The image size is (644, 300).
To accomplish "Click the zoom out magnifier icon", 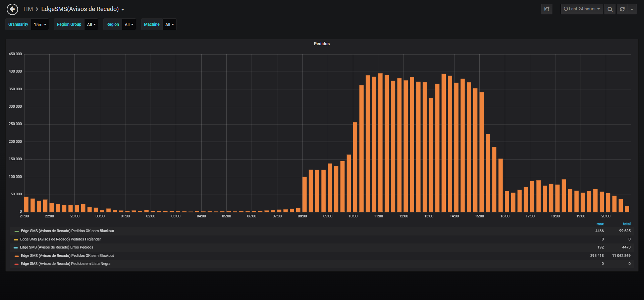I will point(610,9).
